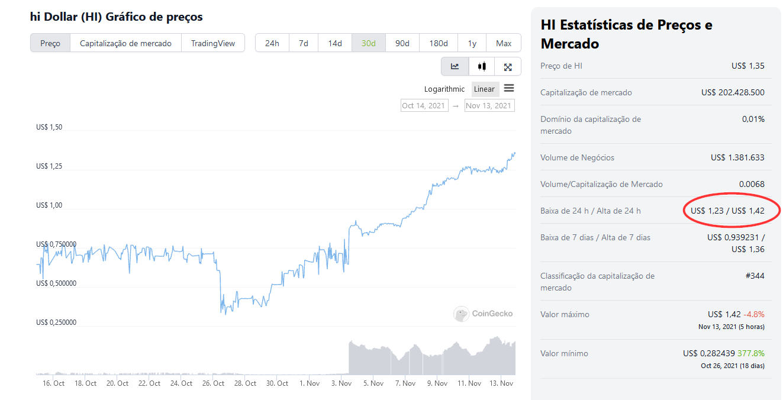Switch to the TradingView tab
Viewport: 783px width, 400px height.
coord(213,43)
